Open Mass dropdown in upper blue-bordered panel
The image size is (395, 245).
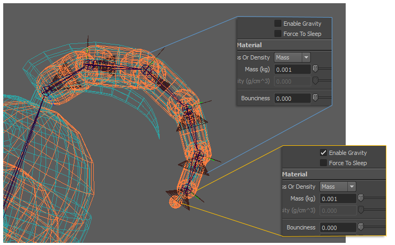[x=292, y=57]
